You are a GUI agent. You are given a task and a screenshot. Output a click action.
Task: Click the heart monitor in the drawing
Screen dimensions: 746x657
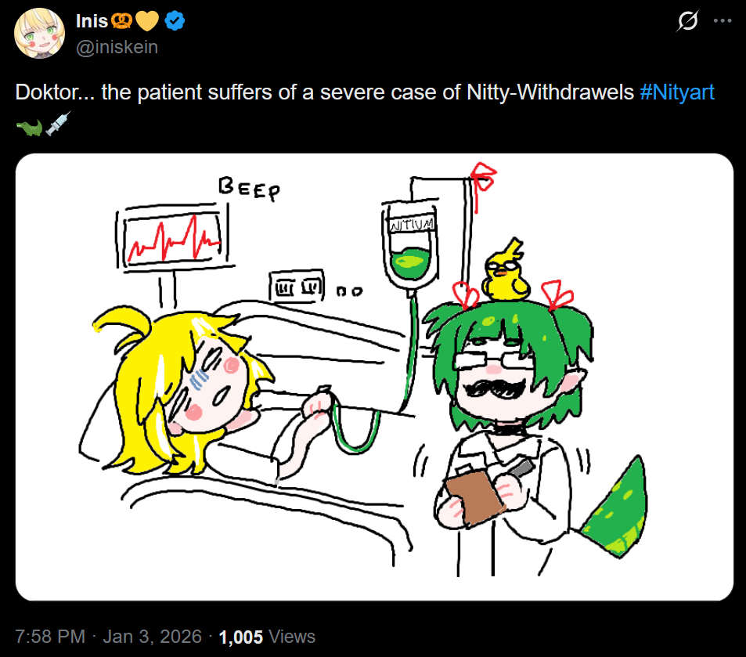(x=172, y=238)
